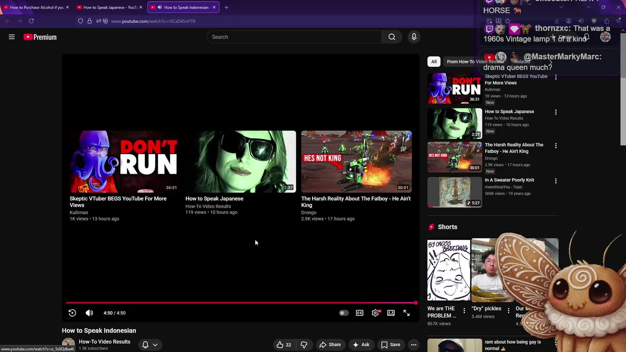Open How-To Video Results channel name
The image size is (626, 352).
(105, 342)
